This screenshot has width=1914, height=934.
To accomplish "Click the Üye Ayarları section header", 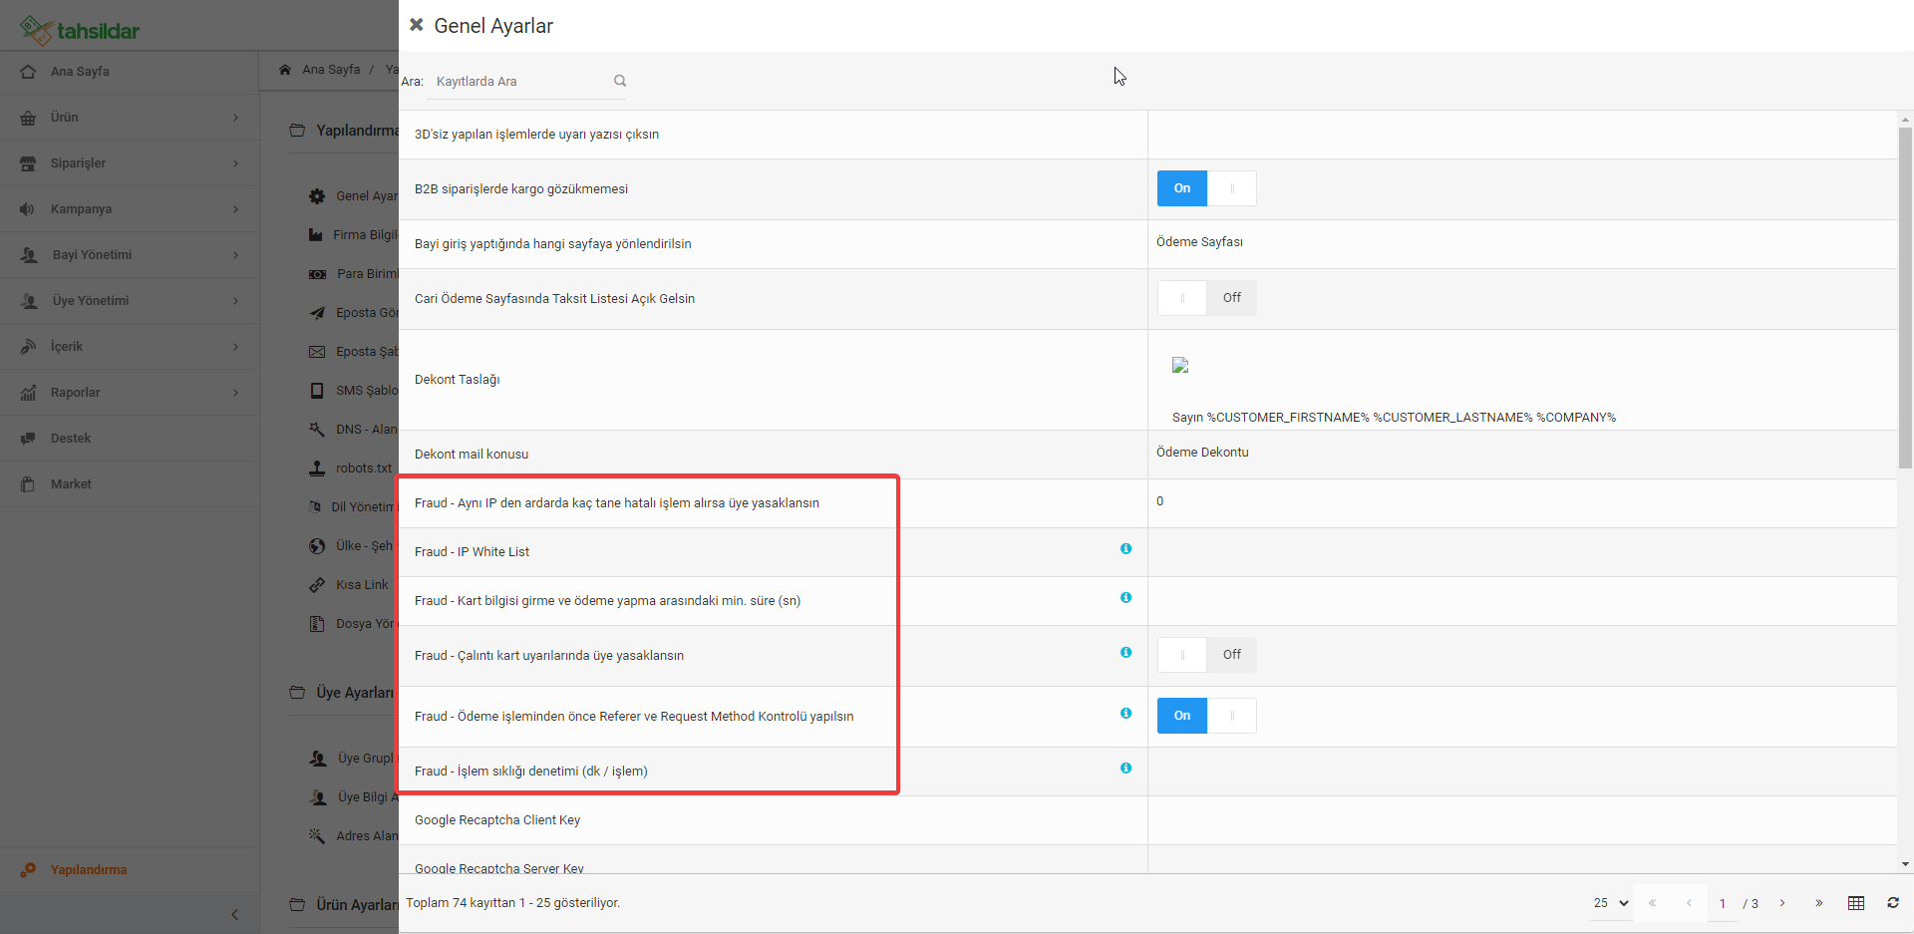I will pos(344,693).
